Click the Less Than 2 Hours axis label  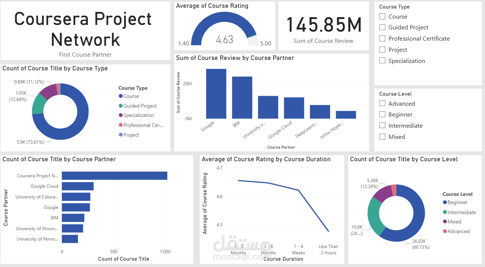pos(328,249)
